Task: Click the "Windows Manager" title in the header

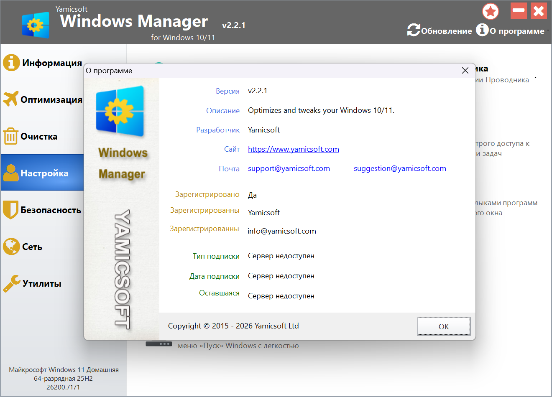Action: click(134, 21)
